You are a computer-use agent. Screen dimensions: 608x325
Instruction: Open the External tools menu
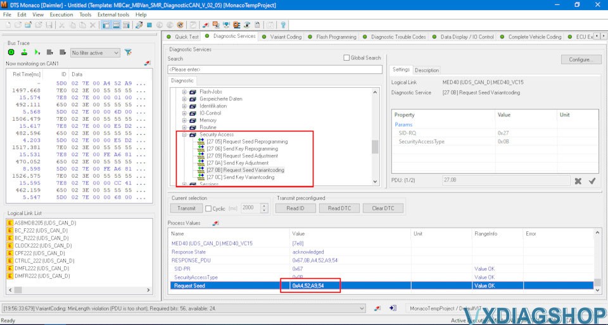(113, 15)
